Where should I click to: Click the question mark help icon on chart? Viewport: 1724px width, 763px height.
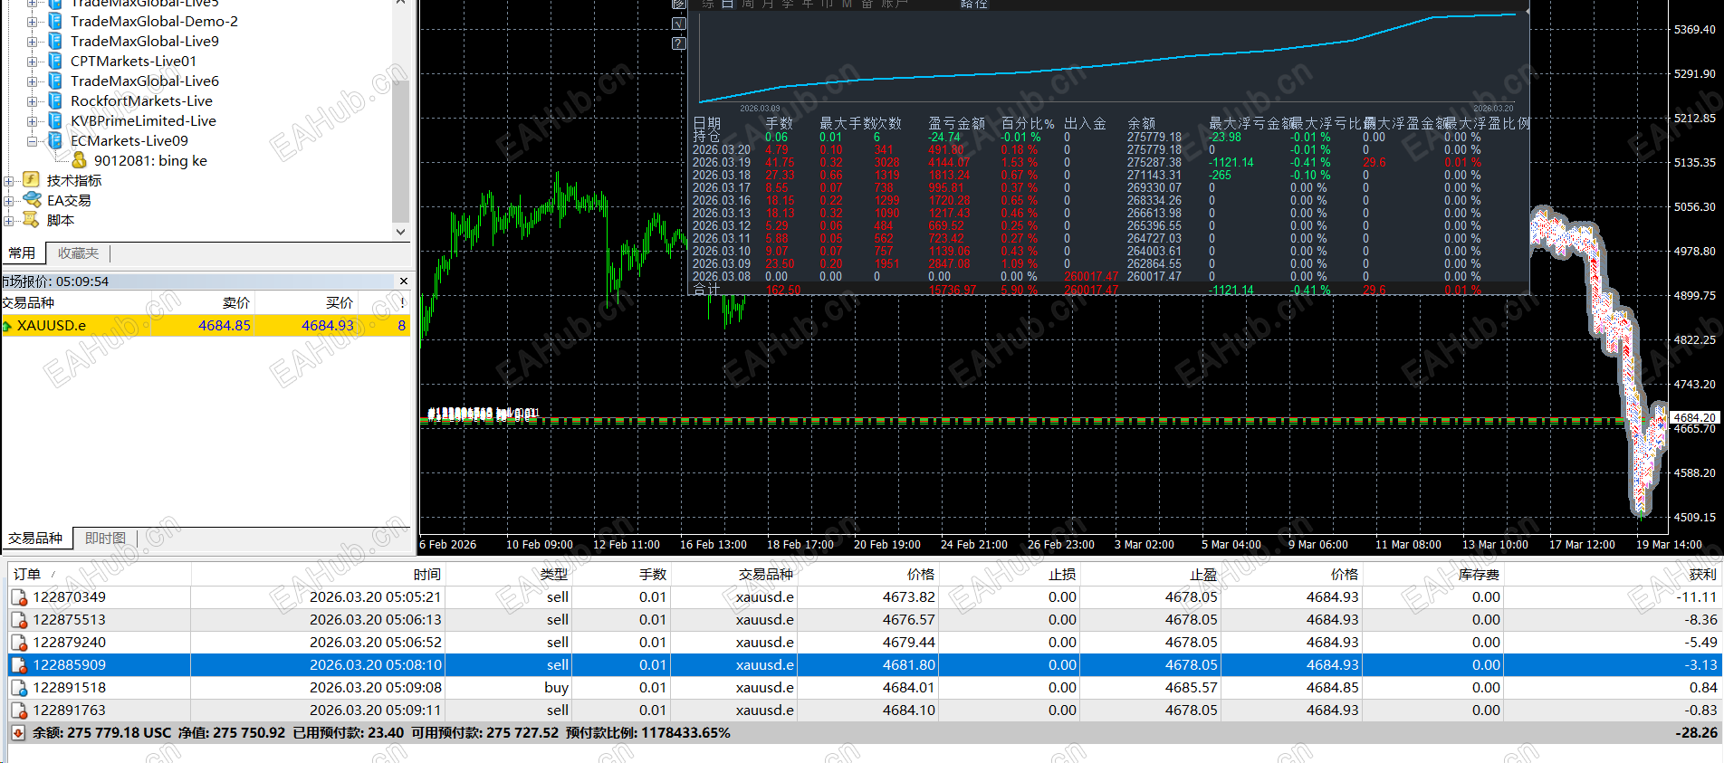click(679, 43)
